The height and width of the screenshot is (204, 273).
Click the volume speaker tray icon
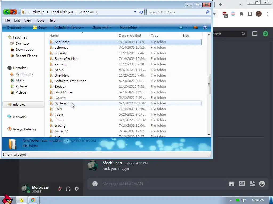(x=244, y=200)
